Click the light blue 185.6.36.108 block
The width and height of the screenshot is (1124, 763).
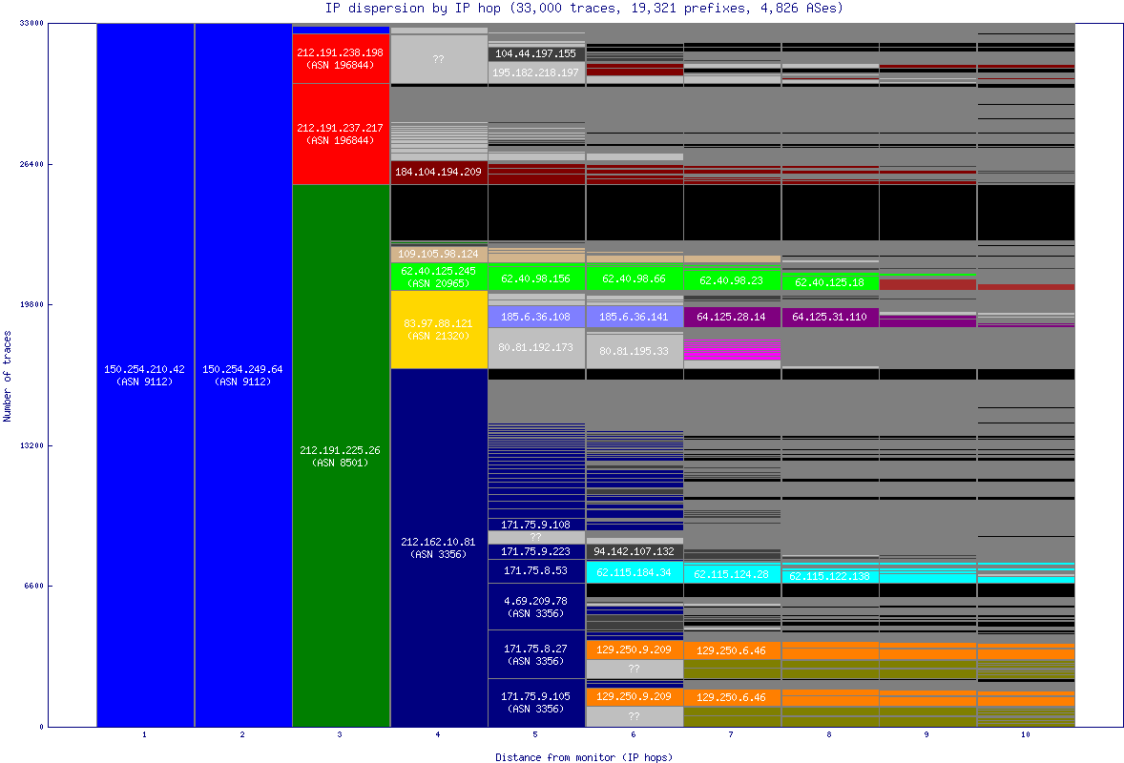click(535, 317)
